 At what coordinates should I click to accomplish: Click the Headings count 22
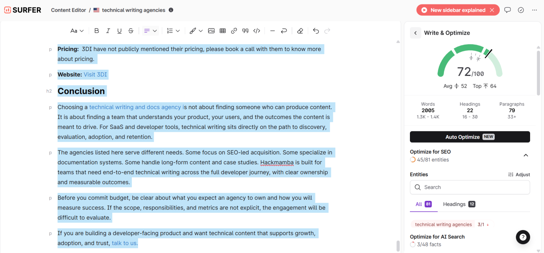(470, 110)
